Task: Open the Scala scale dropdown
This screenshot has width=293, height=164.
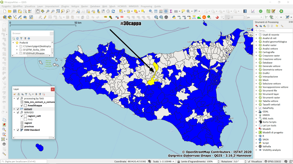Action: coord(174,161)
